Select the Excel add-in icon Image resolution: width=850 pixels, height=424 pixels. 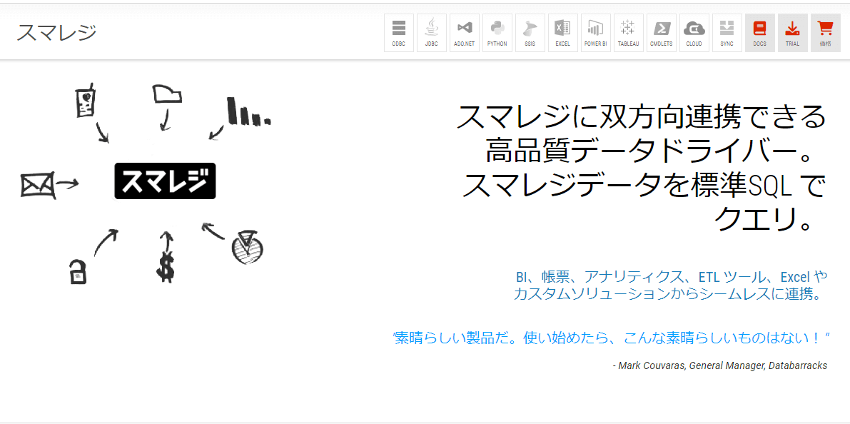[x=562, y=33]
